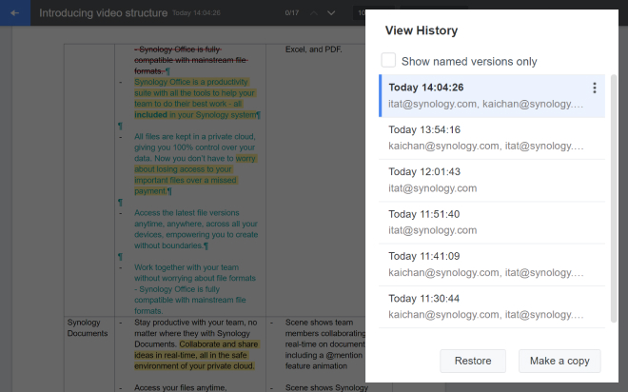The height and width of the screenshot is (392, 628).
Task: Click the back arrow to exit history
Action: [x=14, y=13]
